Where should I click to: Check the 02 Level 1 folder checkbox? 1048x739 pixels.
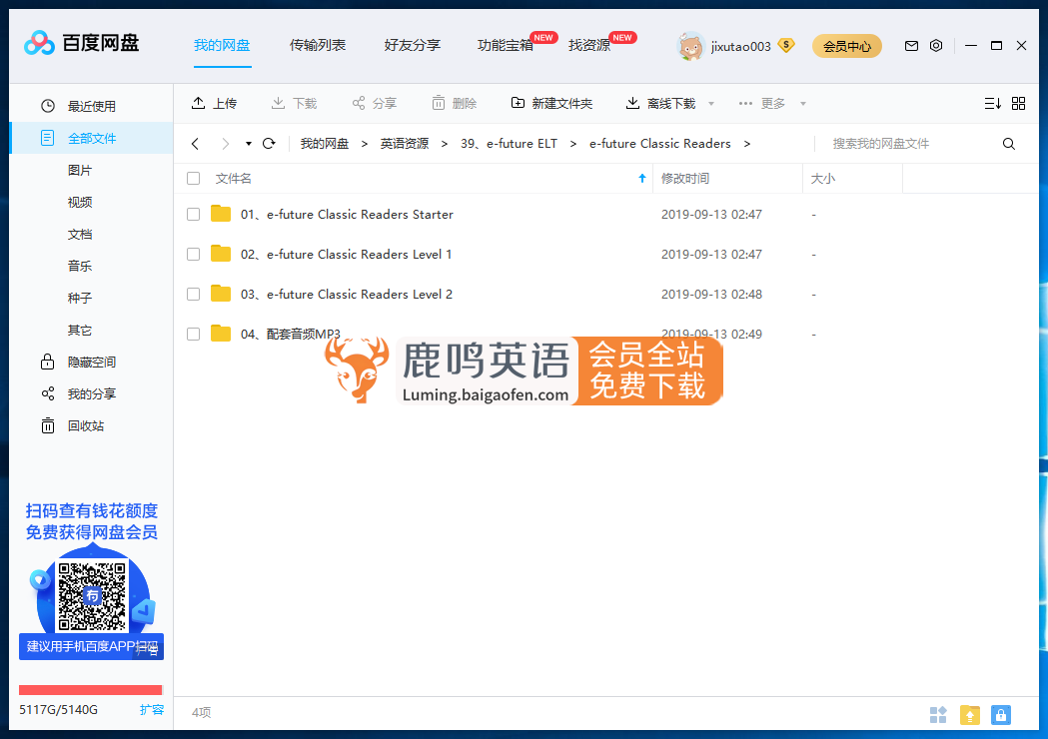pyautogui.click(x=193, y=255)
